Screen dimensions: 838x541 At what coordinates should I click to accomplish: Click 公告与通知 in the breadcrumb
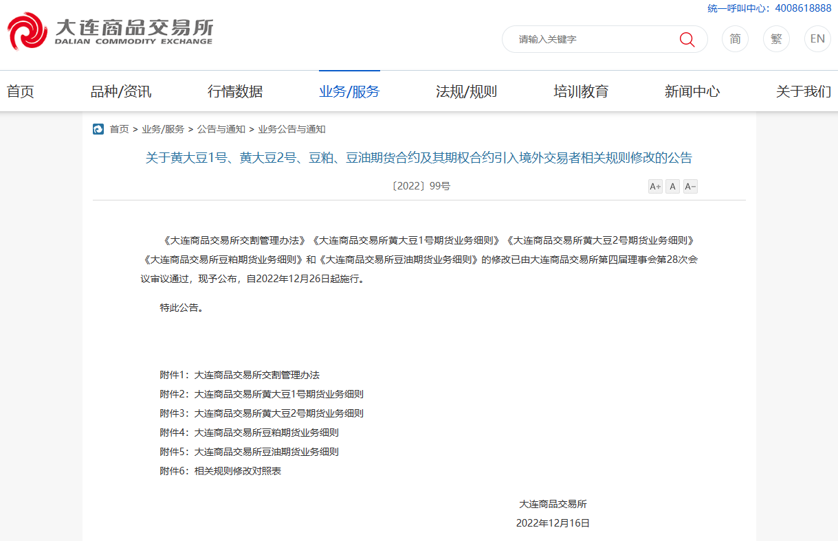pyautogui.click(x=221, y=129)
